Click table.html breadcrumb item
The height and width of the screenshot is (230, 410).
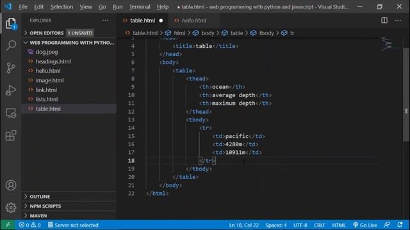[145, 33]
